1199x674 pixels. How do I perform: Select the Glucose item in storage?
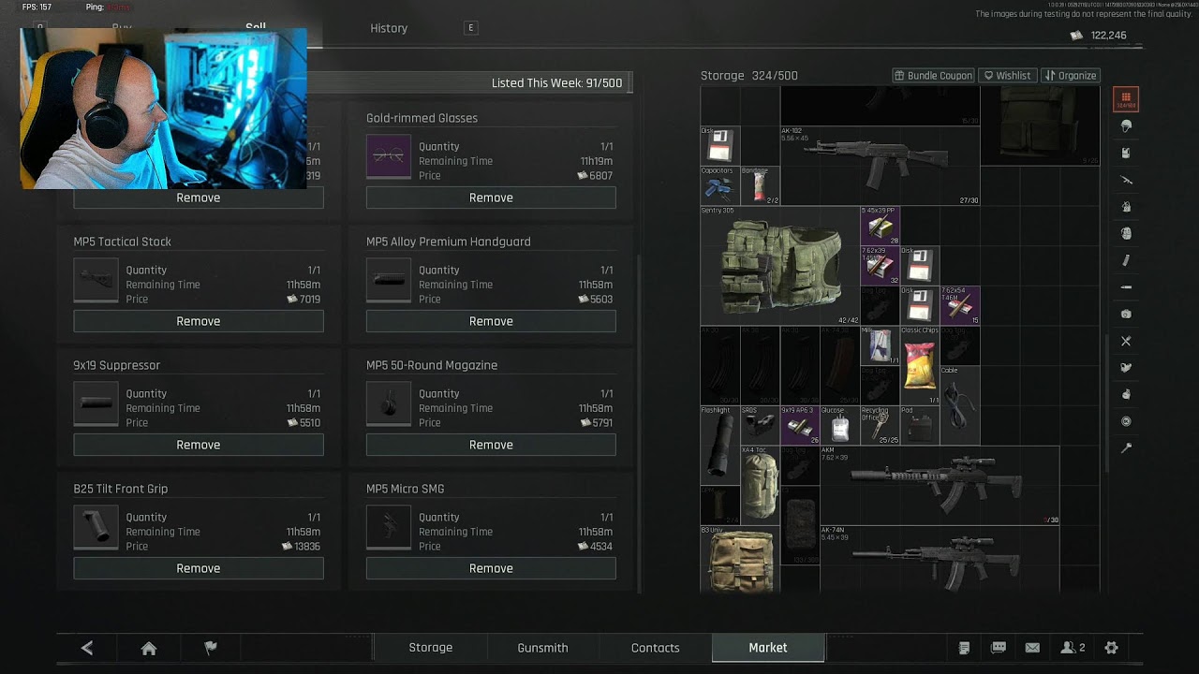839,425
